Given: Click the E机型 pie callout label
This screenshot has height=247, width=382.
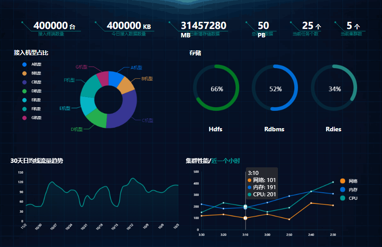Looking at the screenshot, I should coord(65,108).
